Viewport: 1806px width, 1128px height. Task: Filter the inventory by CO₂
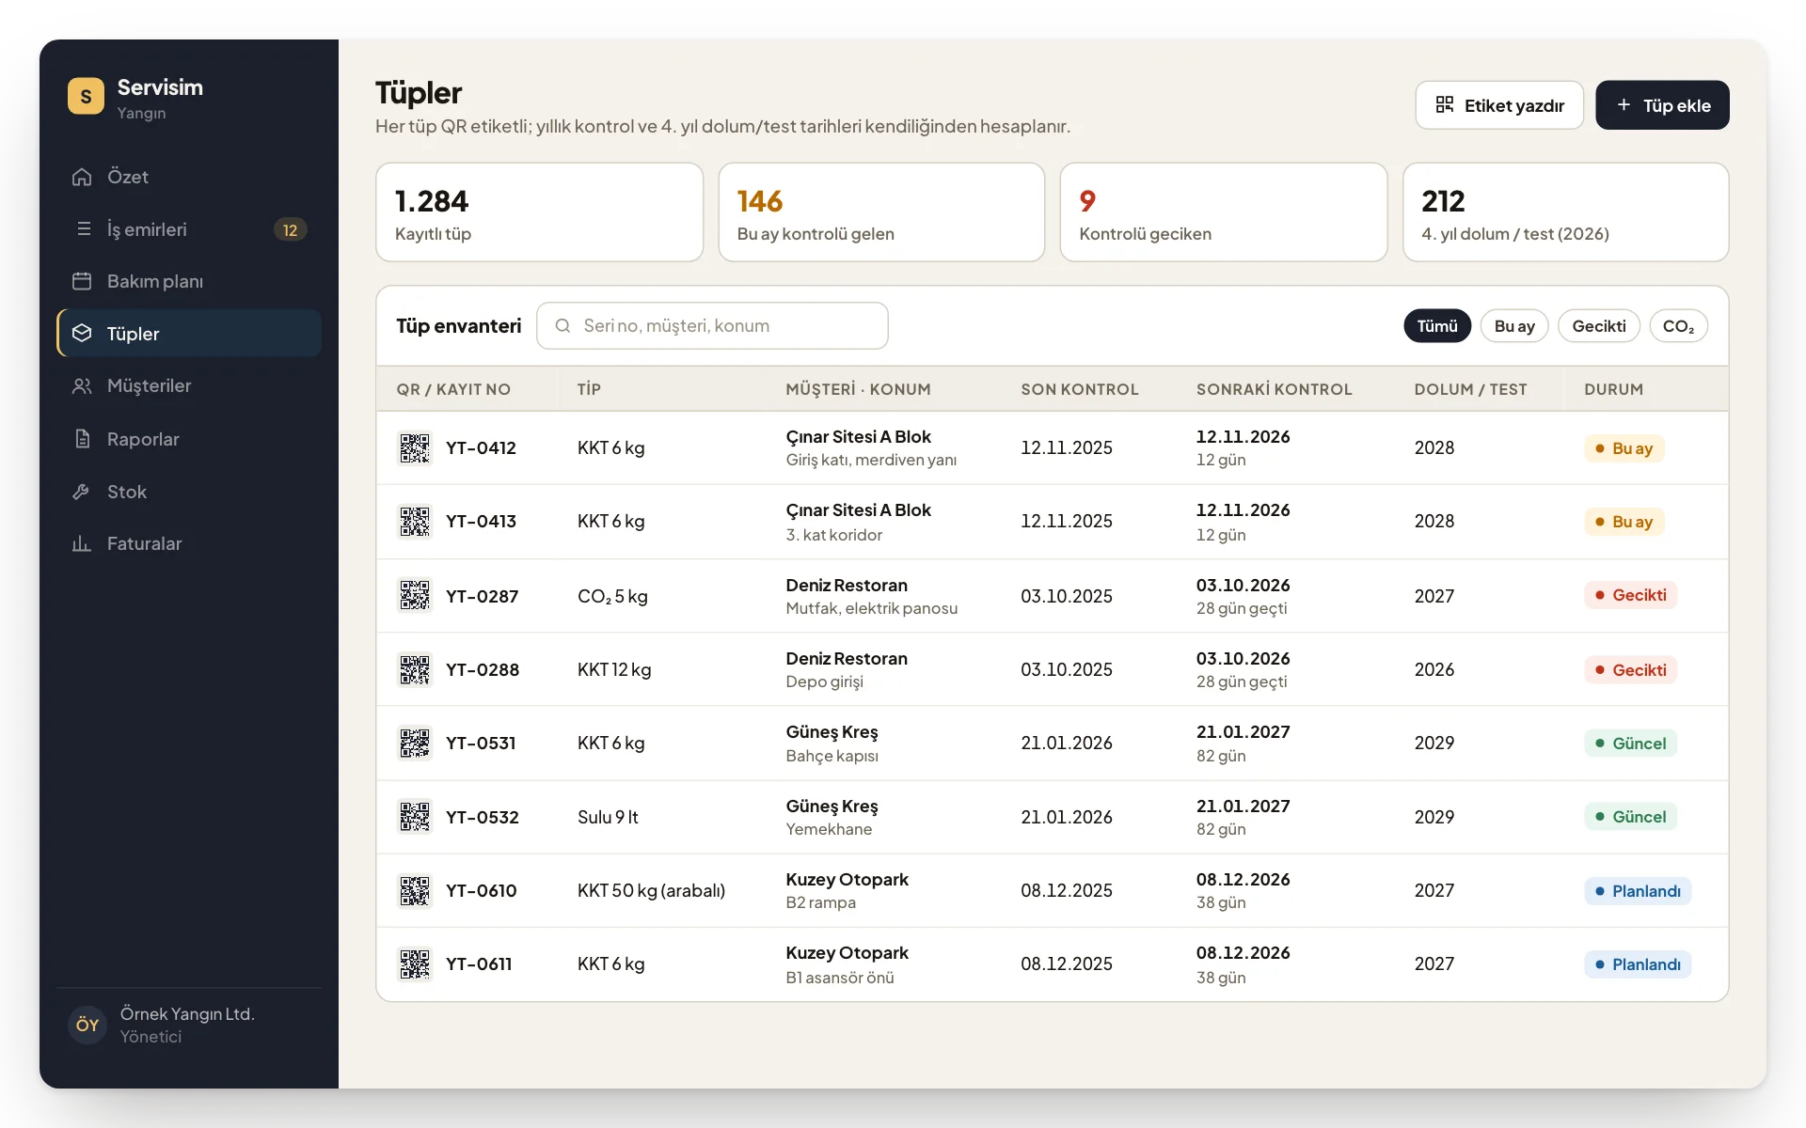click(x=1678, y=326)
